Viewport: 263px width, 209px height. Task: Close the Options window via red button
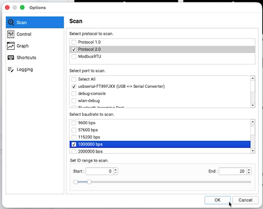tap(7, 7)
